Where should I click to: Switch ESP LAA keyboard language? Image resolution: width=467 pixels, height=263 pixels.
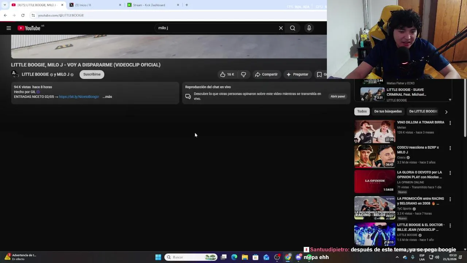coord(422,257)
